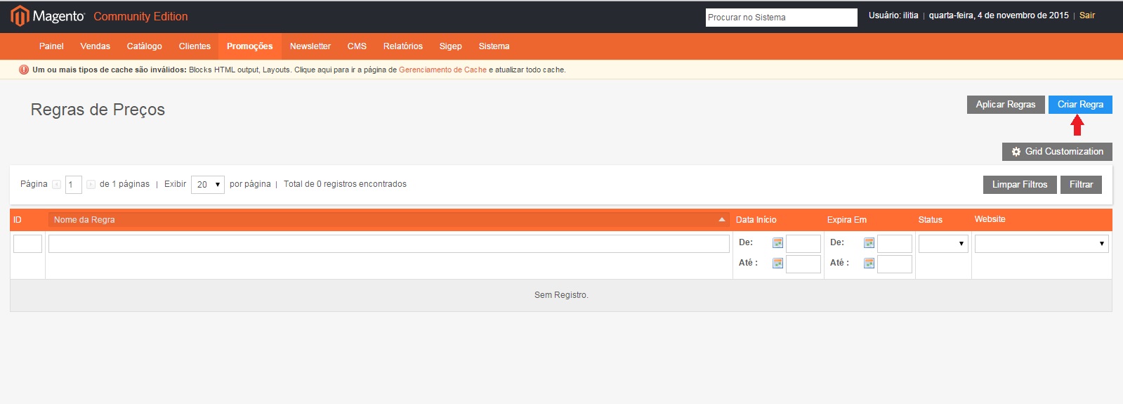Screen dimensions: 1123x404
Task: Click the Community Edition text
Action: (x=140, y=16)
